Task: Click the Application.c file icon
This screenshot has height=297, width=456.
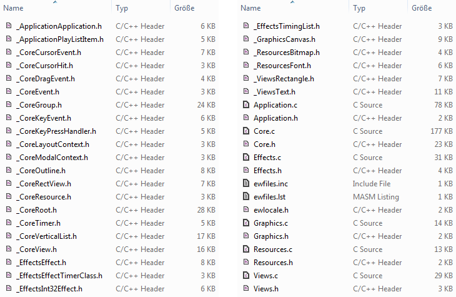Action: pyautogui.click(x=246, y=105)
